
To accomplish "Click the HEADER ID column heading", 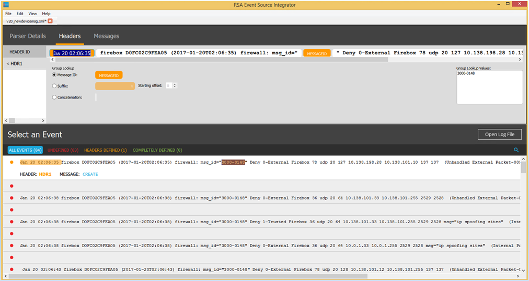I will pyautogui.click(x=25, y=52).
